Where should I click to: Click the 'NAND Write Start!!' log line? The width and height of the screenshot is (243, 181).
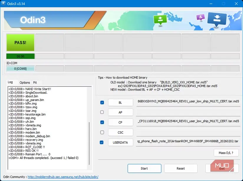pyautogui.click(x=29, y=89)
